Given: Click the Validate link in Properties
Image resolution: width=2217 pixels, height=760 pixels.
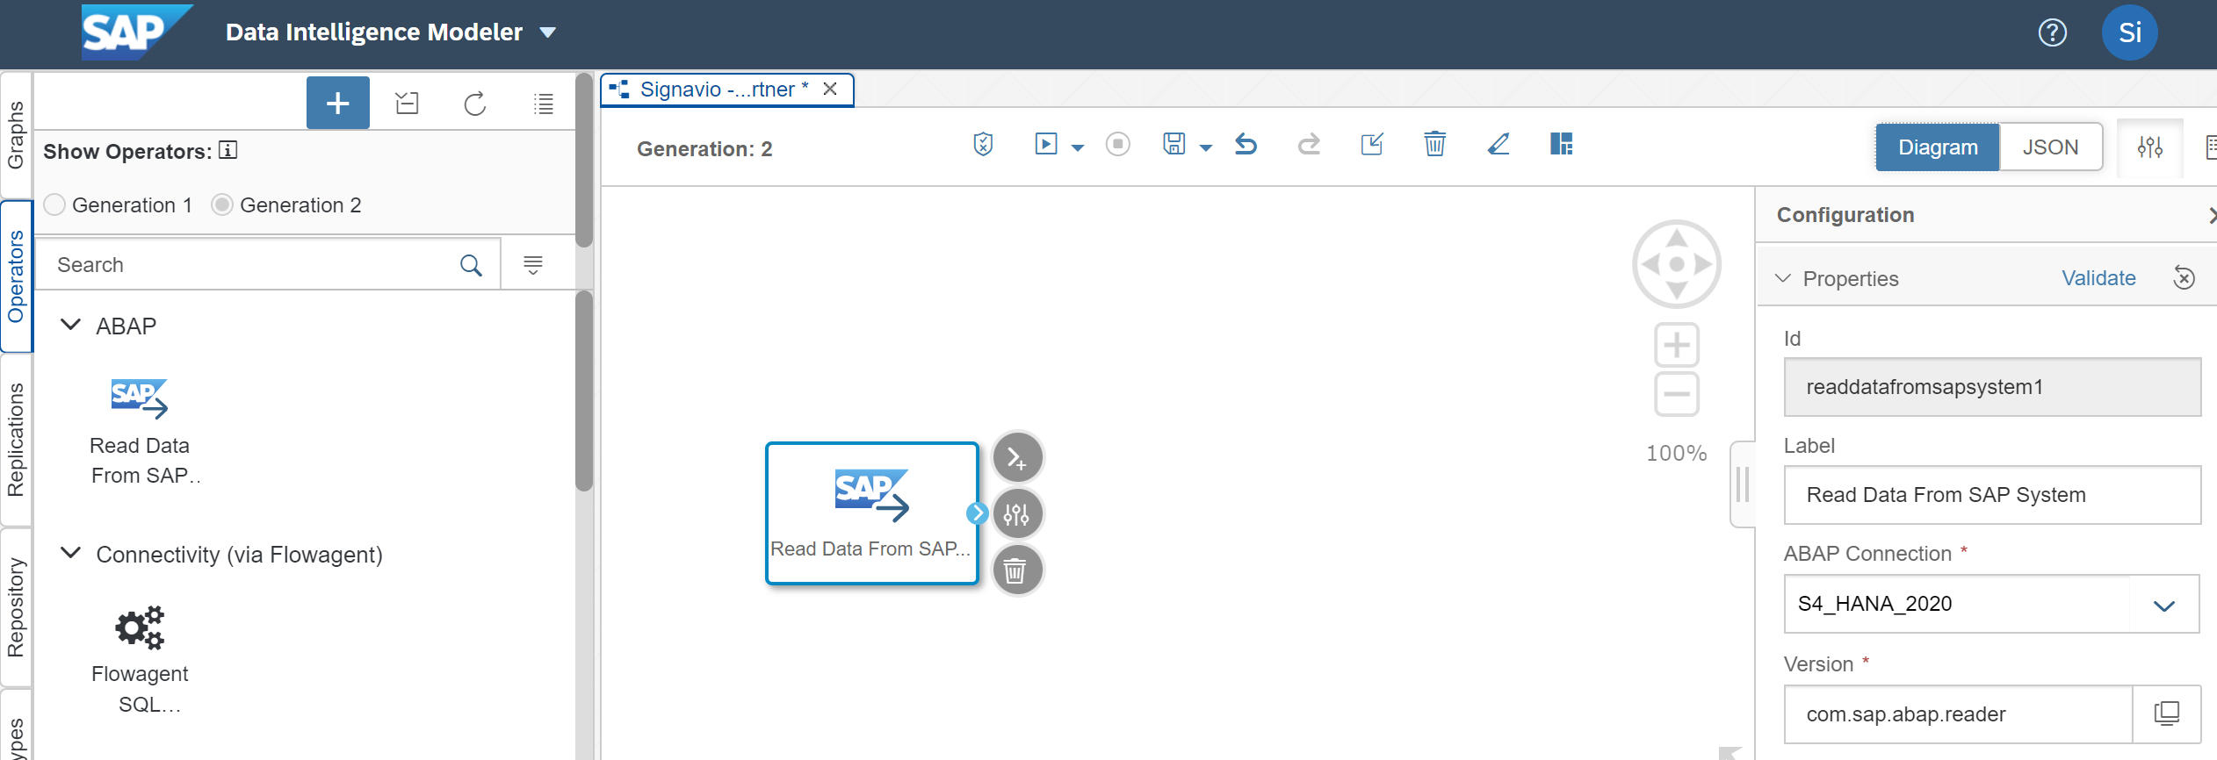Looking at the screenshot, I should [2098, 278].
